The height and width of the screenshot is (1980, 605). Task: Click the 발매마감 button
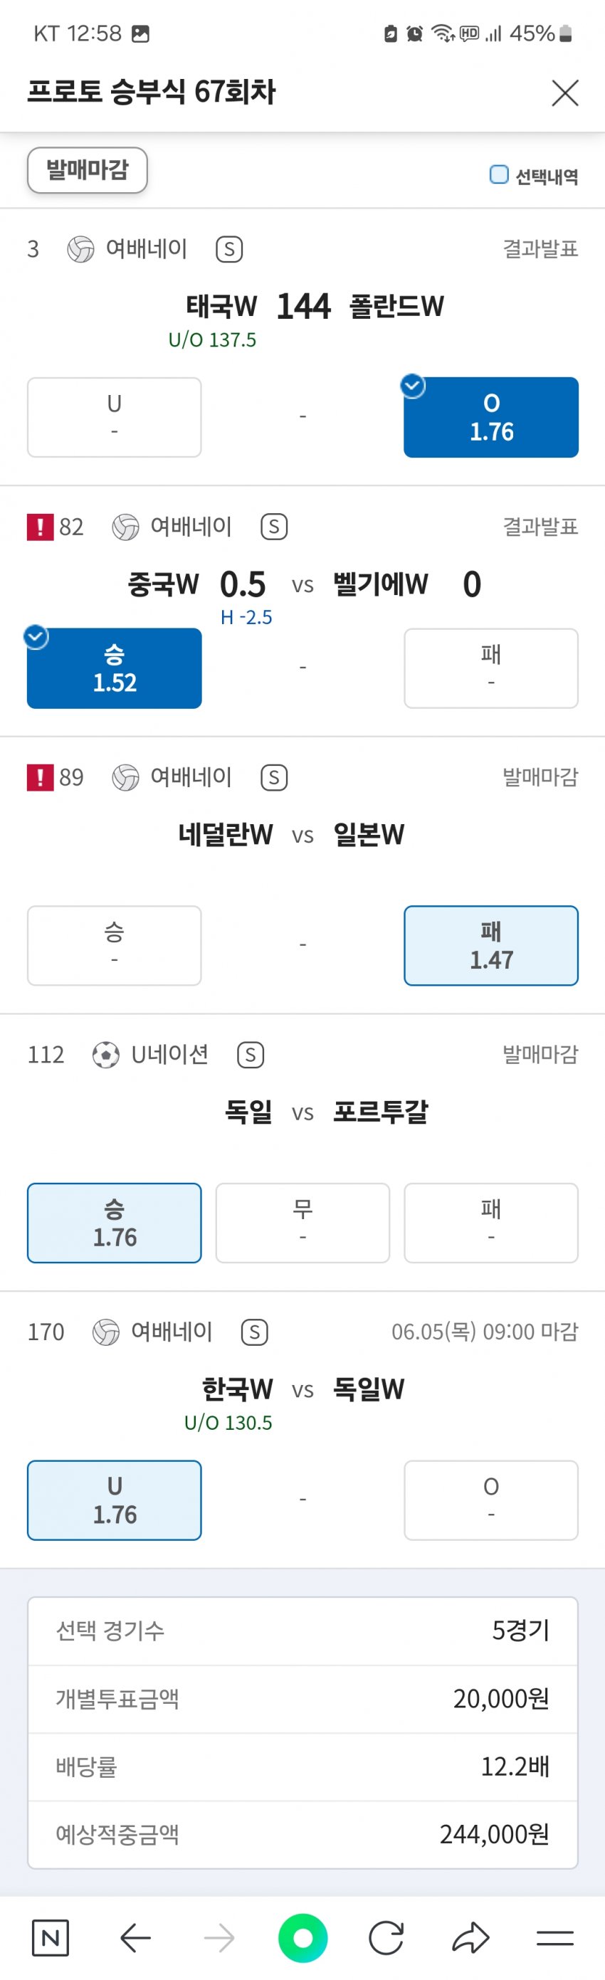point(88,170)
